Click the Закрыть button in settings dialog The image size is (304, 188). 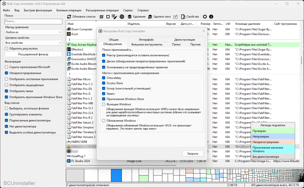coord(193,154)
